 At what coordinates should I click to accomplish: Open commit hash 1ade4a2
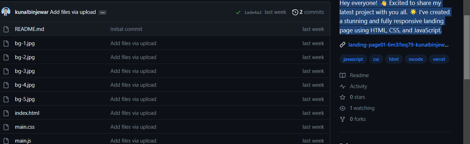253,12
